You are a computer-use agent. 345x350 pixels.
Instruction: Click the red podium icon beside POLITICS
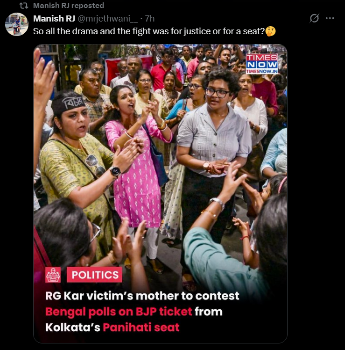53,275
